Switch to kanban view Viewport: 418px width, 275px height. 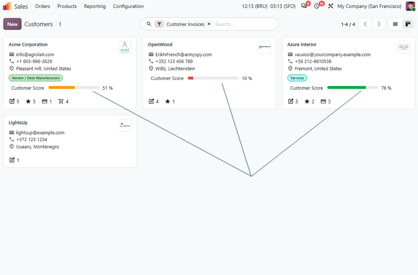point(408,24)
